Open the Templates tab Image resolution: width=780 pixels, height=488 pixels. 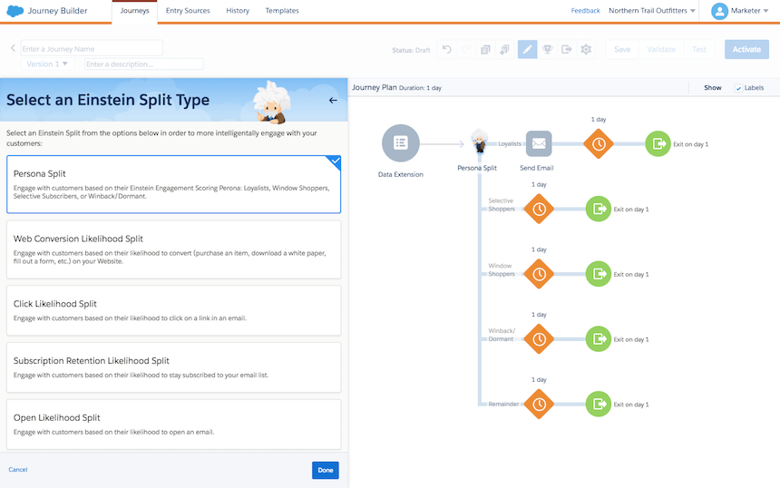coord(282,11)
